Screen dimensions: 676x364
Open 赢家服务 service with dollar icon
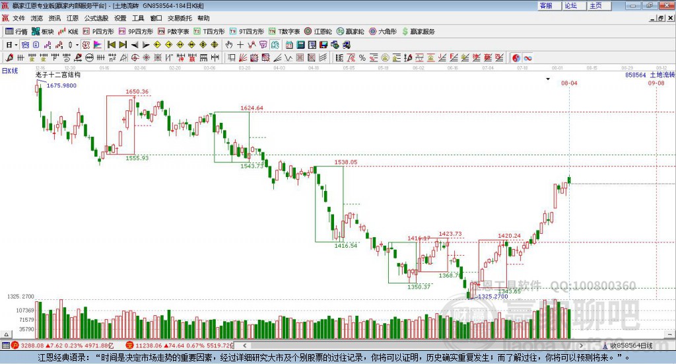[x=418, y=32]
